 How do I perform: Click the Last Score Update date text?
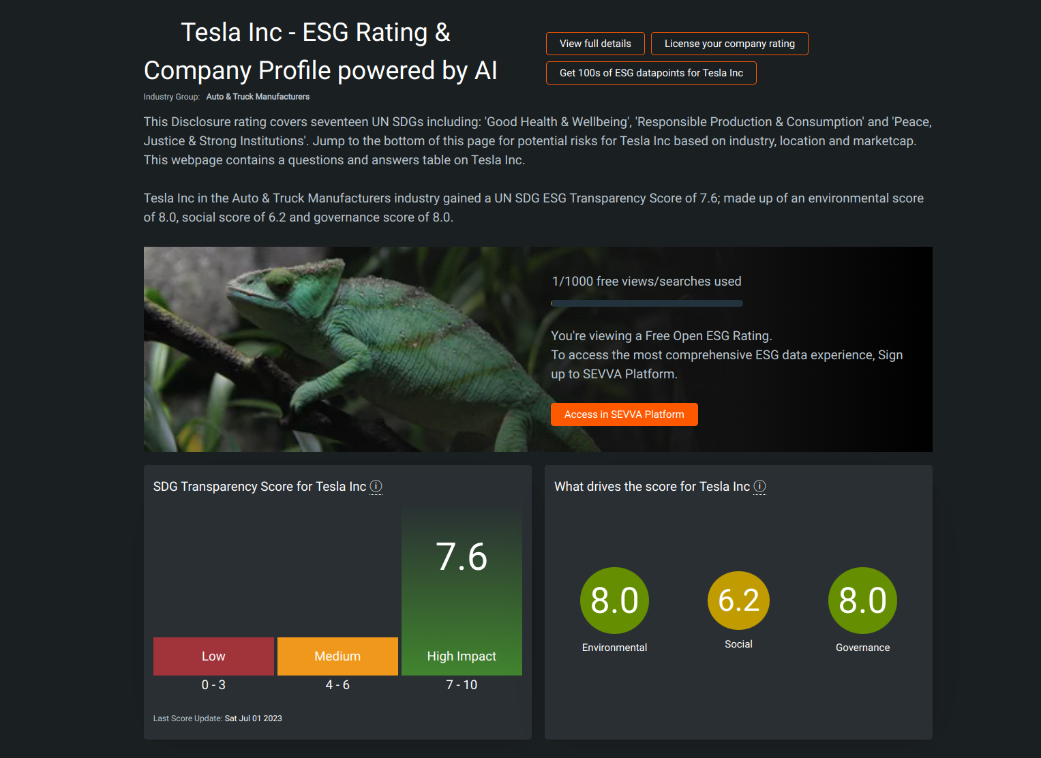(x=253, y=718)
